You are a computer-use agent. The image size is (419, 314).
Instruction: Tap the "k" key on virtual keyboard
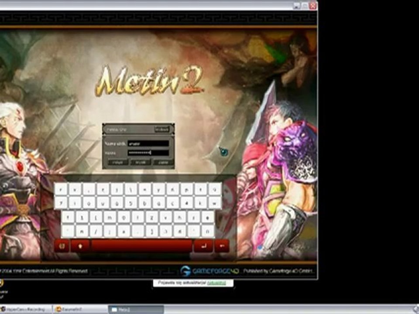[200, 204]
